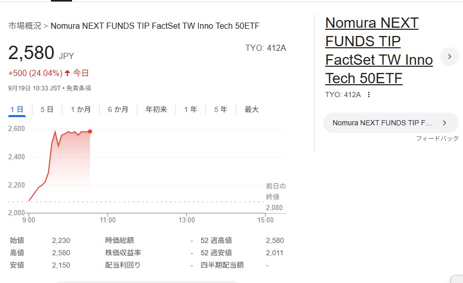Click the circular right-arrow next to the fund title
This screenshot has height=283, width=463.
pyautogui.click(x=450, y=56)
